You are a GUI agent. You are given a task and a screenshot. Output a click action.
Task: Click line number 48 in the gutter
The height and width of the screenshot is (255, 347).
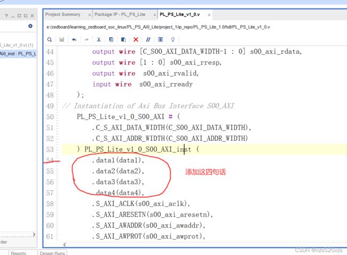[50, 95]
